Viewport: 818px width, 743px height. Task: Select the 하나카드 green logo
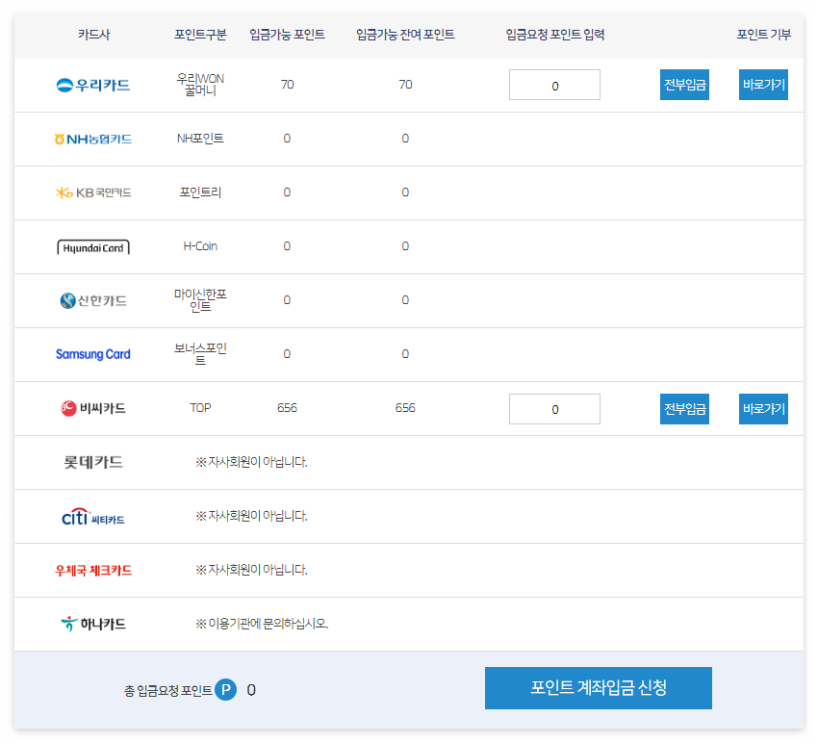[69, 624]
